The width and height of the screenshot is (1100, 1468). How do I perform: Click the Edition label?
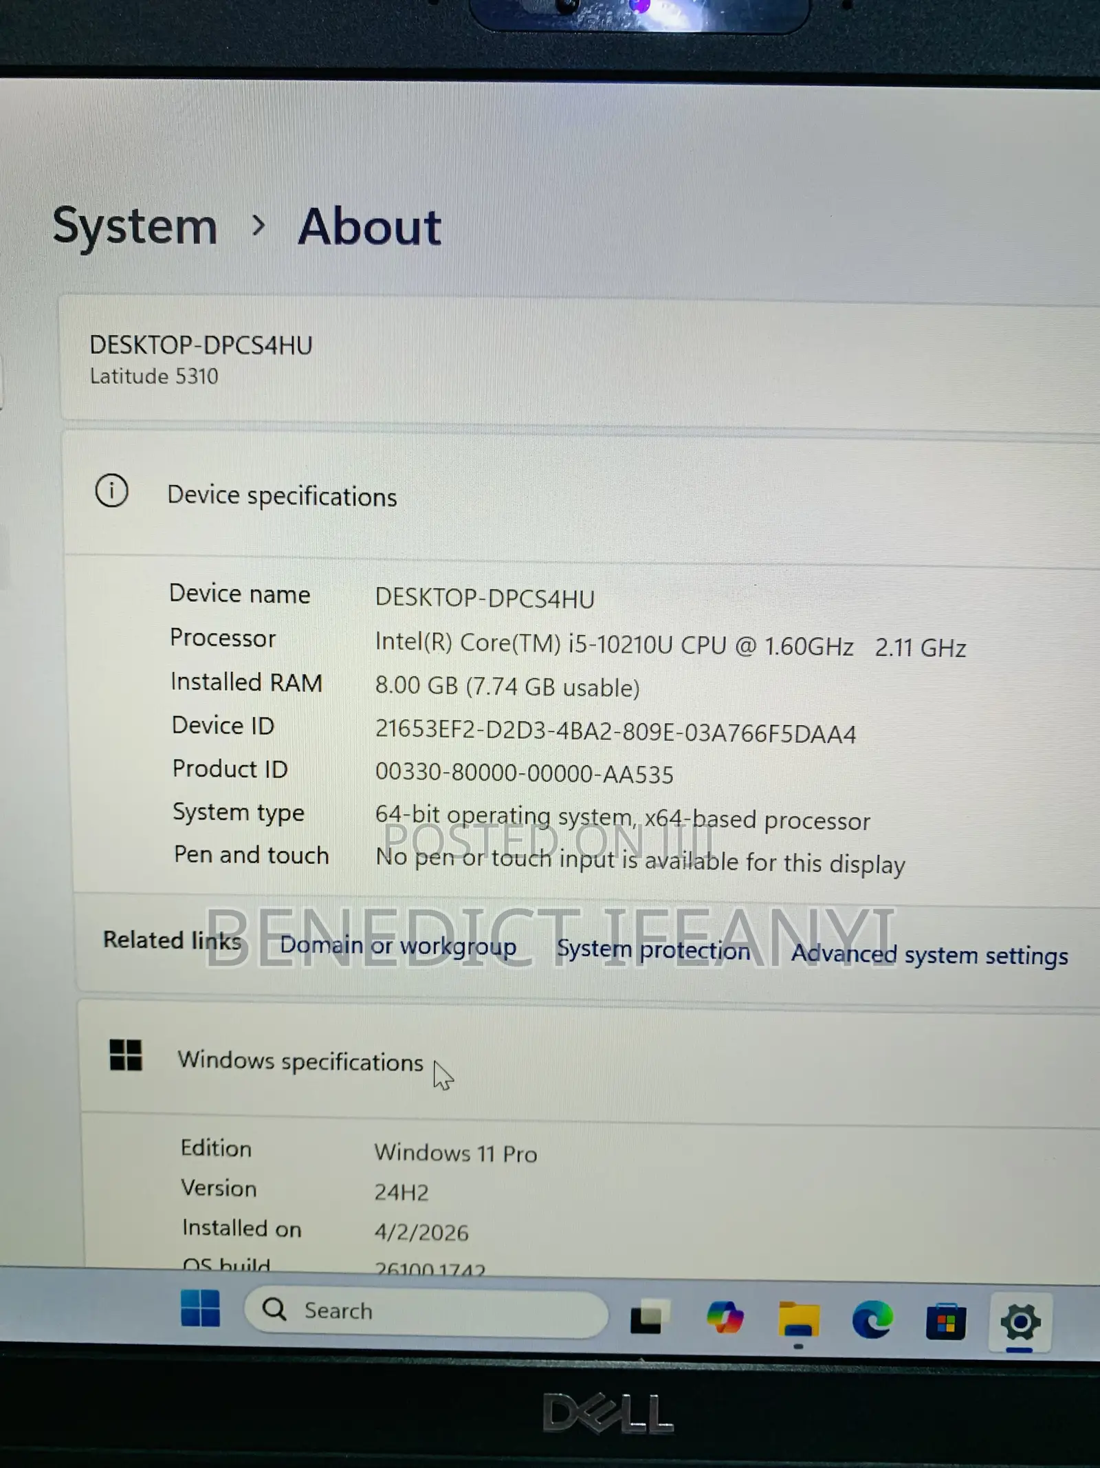[216, 1148]
